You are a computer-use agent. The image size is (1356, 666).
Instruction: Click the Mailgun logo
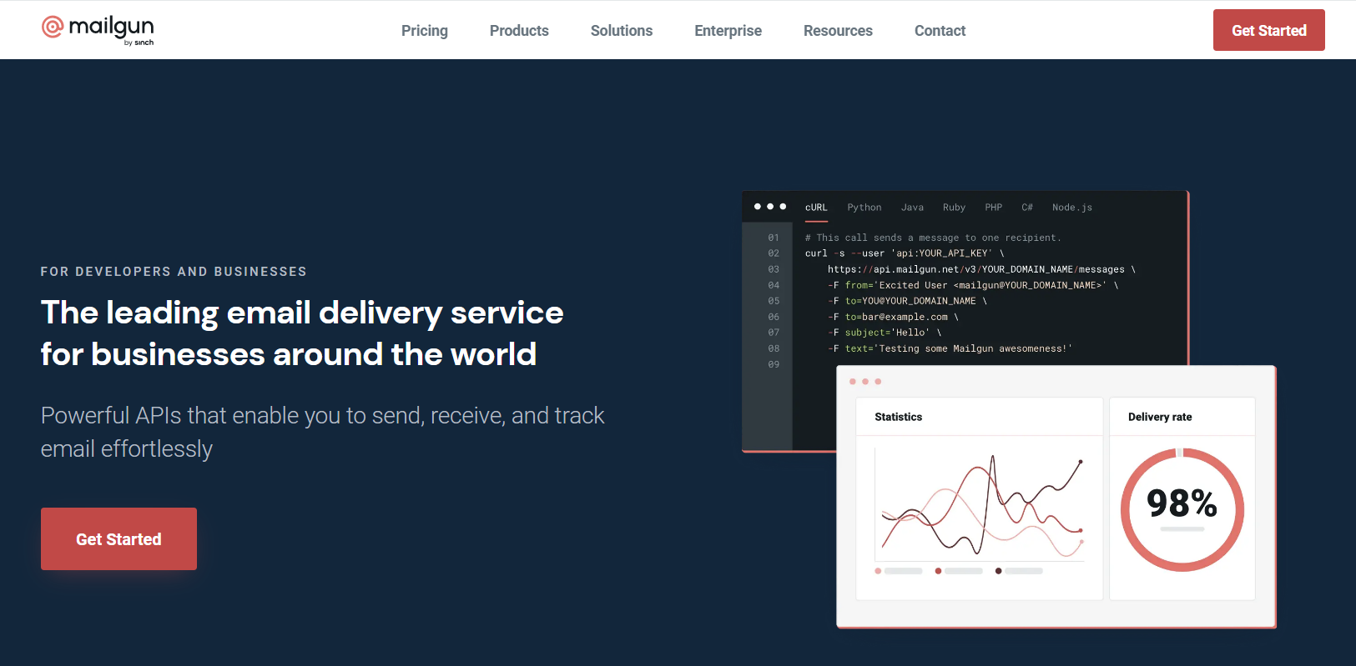pyautogui.click(x=98, y=30)
